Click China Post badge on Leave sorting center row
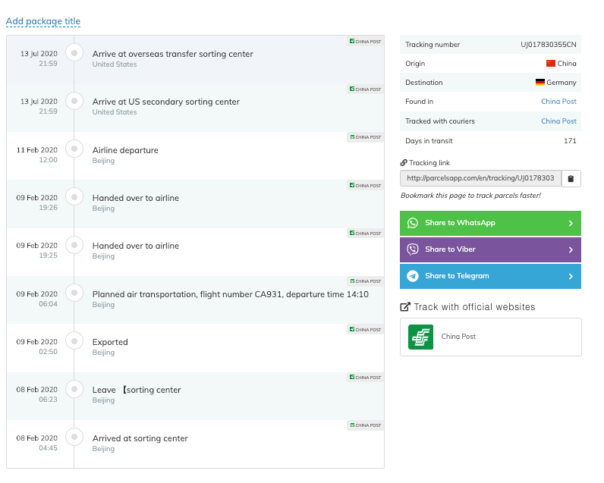This screenshot has width=604, height=483. pos(365,378)
